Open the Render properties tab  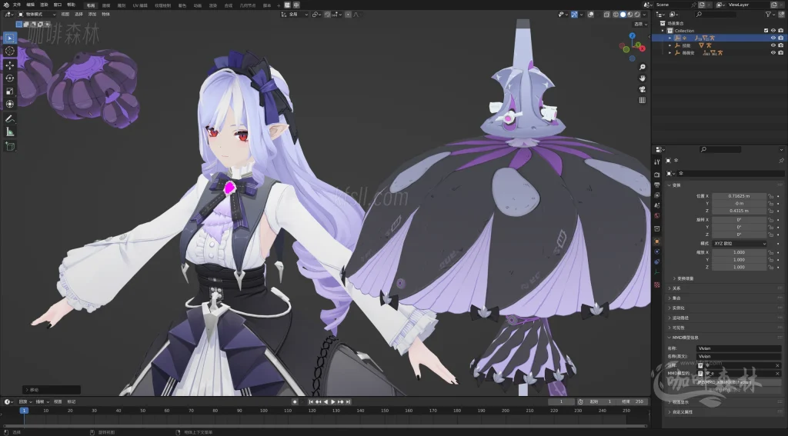click(657, 175)
